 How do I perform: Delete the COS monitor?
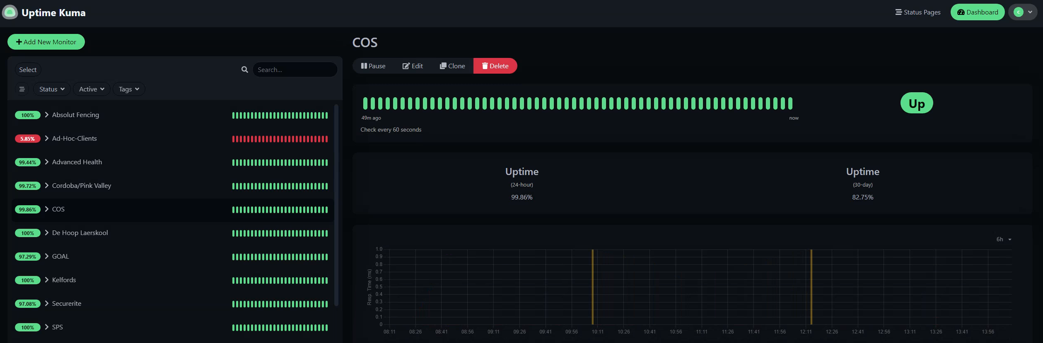pos(495,66)
